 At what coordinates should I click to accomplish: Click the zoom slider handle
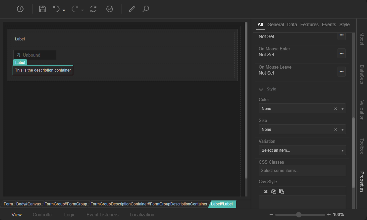[299, 215]
